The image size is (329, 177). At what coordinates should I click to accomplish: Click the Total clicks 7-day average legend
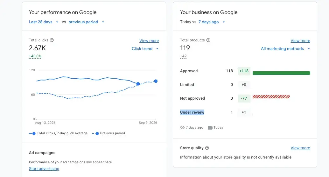tap(58, 133)
